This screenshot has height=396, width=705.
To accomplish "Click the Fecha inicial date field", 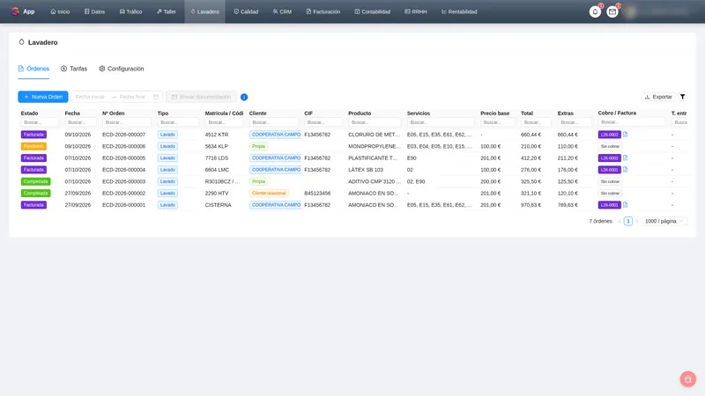I will pos(91,97).
